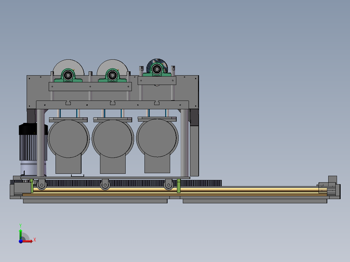The width and height of the screenshot is (350, 262).
Task: Select the right light-green bracket on the rod
Action: [x=179, y=186]
